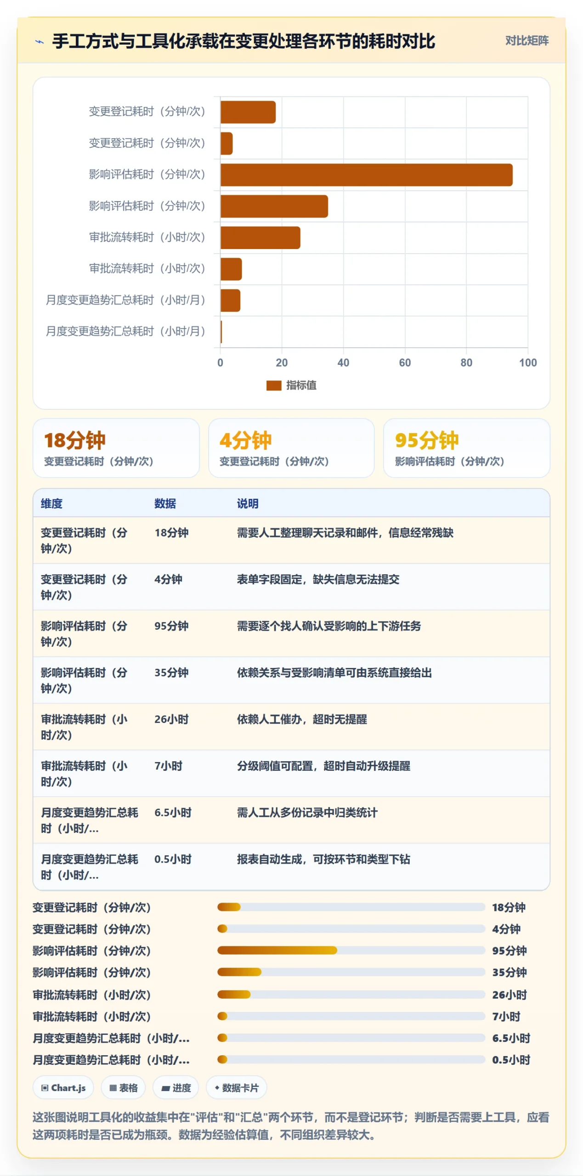Sort by the 说明 column header

(247, 503)
